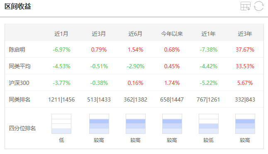This screenshot has width=268, height=154.
Task: Click the refresh icon at top right
Action: click(x=258, y=6)
